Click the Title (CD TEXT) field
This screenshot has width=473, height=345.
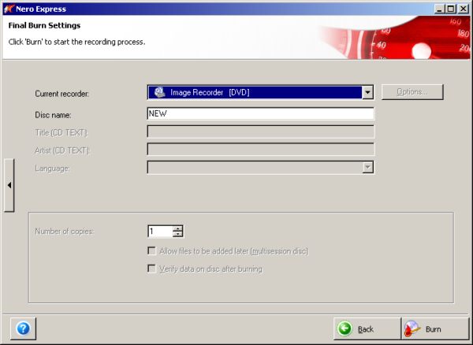tap(260, 132)
